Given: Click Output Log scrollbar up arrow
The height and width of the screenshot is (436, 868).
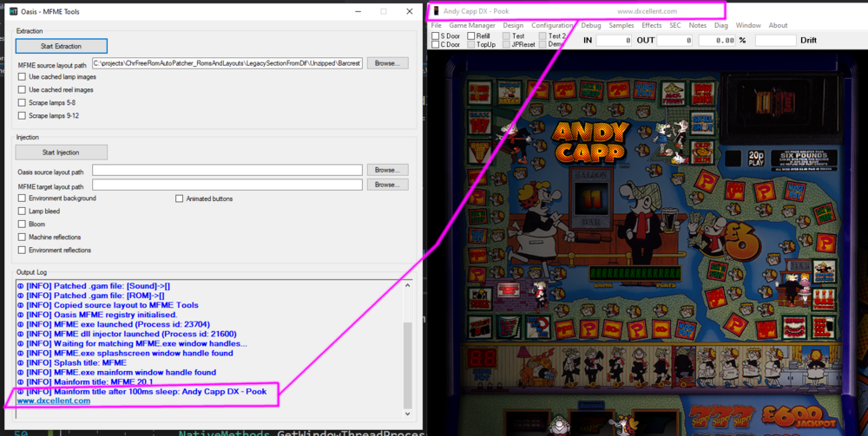Looking at the screenshot, I should tap(408, 286).
